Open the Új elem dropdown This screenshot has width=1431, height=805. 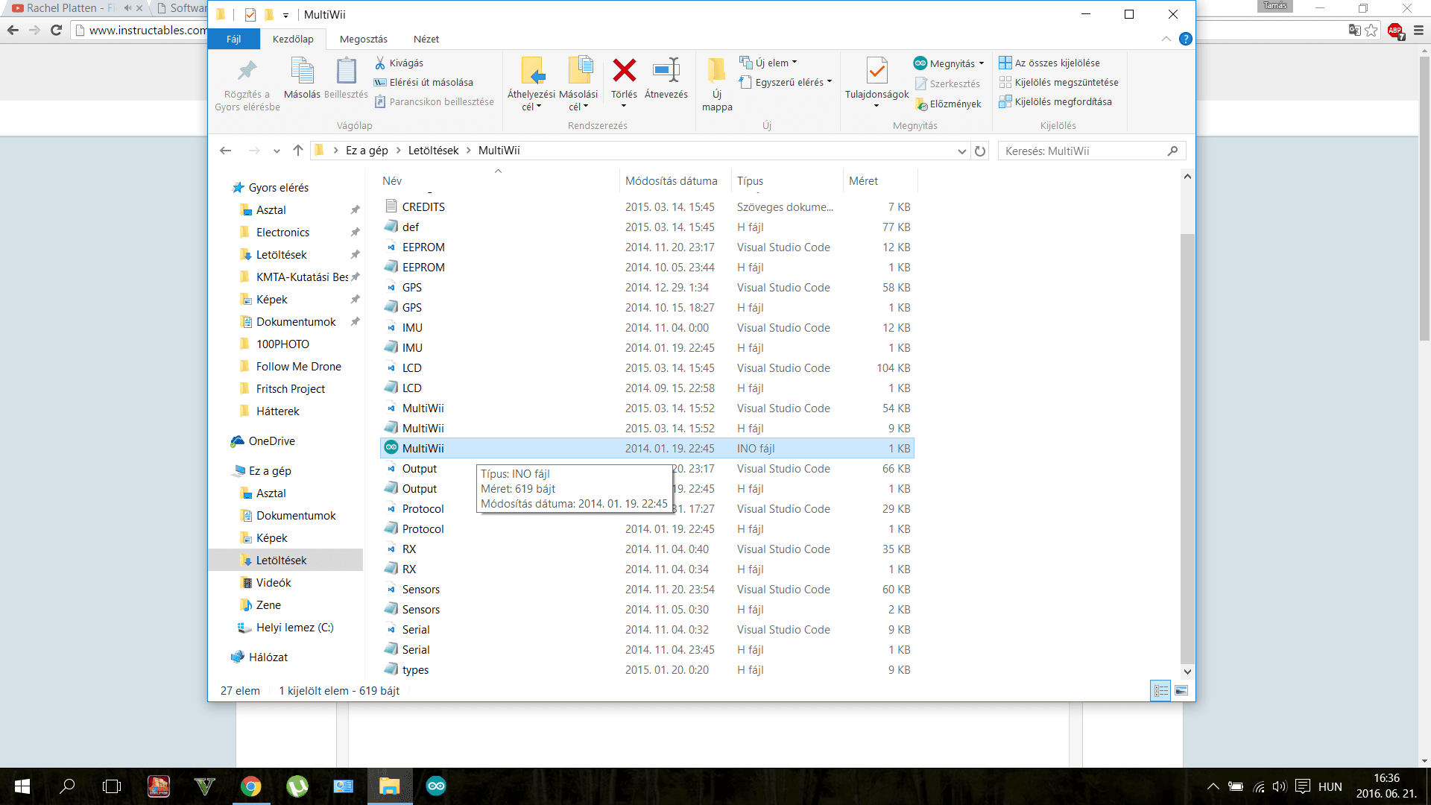click(x=776, y=63)
